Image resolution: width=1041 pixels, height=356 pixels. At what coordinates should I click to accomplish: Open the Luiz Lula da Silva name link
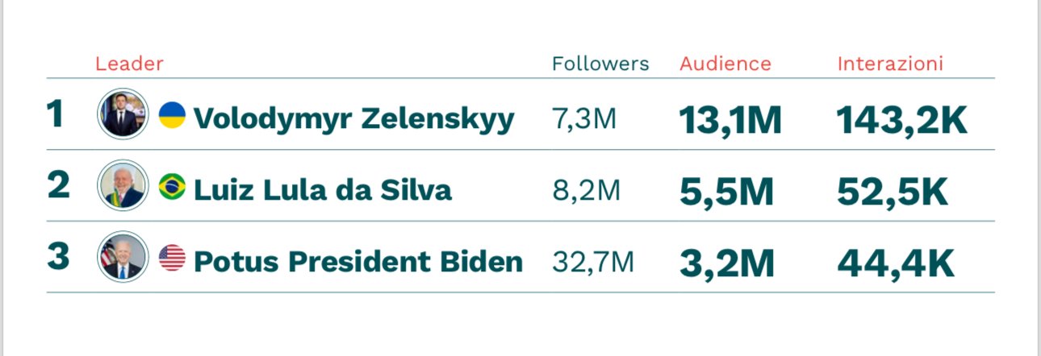coord(323,190)
